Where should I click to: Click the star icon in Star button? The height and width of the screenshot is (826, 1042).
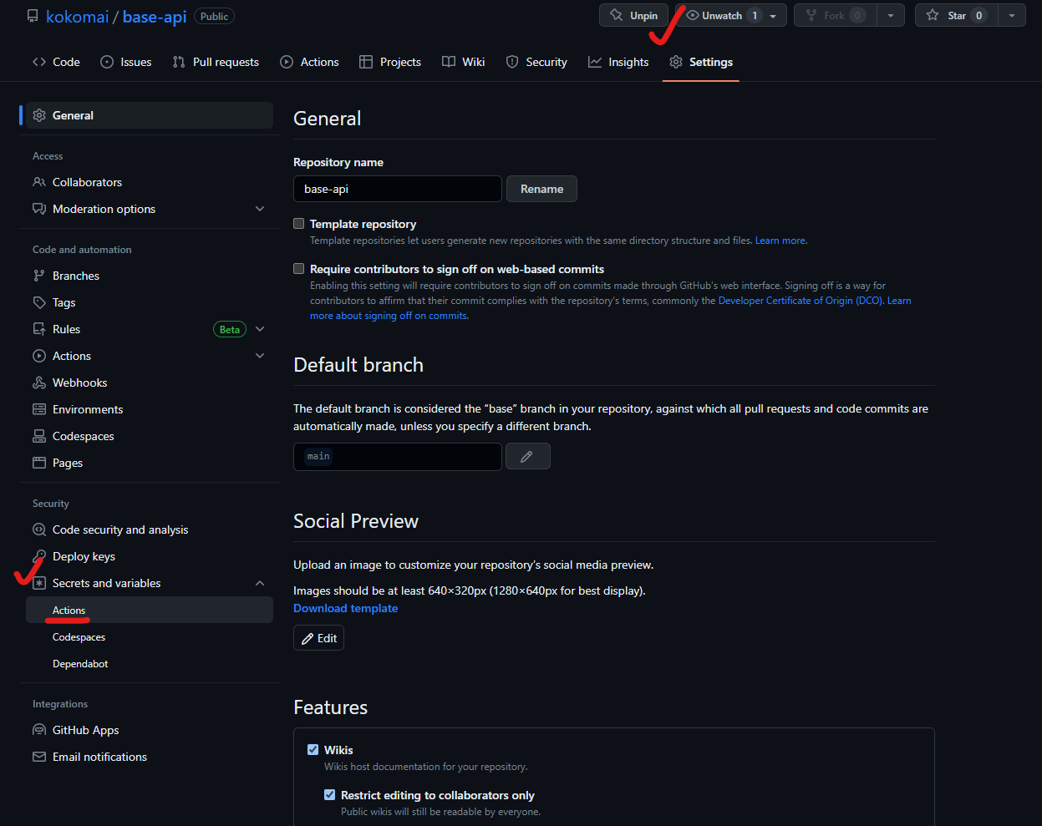933,15
